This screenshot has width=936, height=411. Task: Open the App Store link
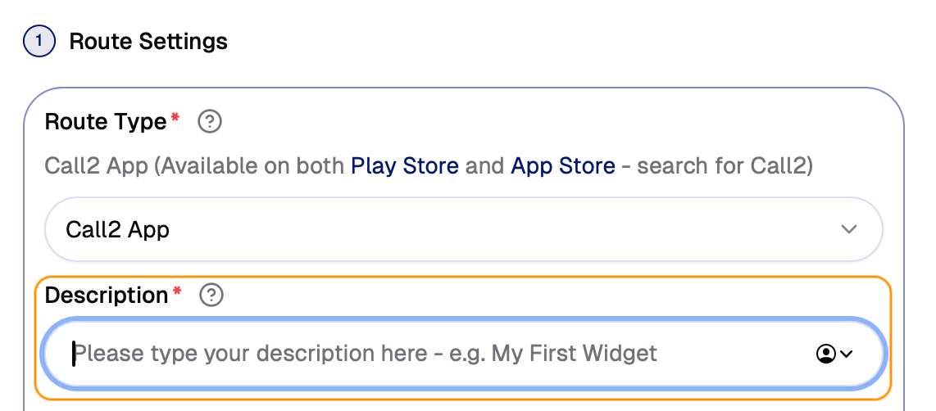[562, 166]
